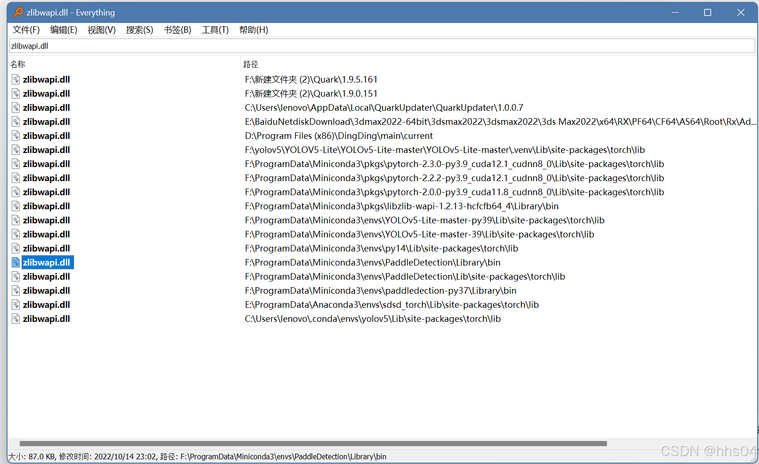
Task: Click the DLL icon of the libzlib-wapi-1.2.13 row
Action: pyautogui.click(x=15, y=206)
